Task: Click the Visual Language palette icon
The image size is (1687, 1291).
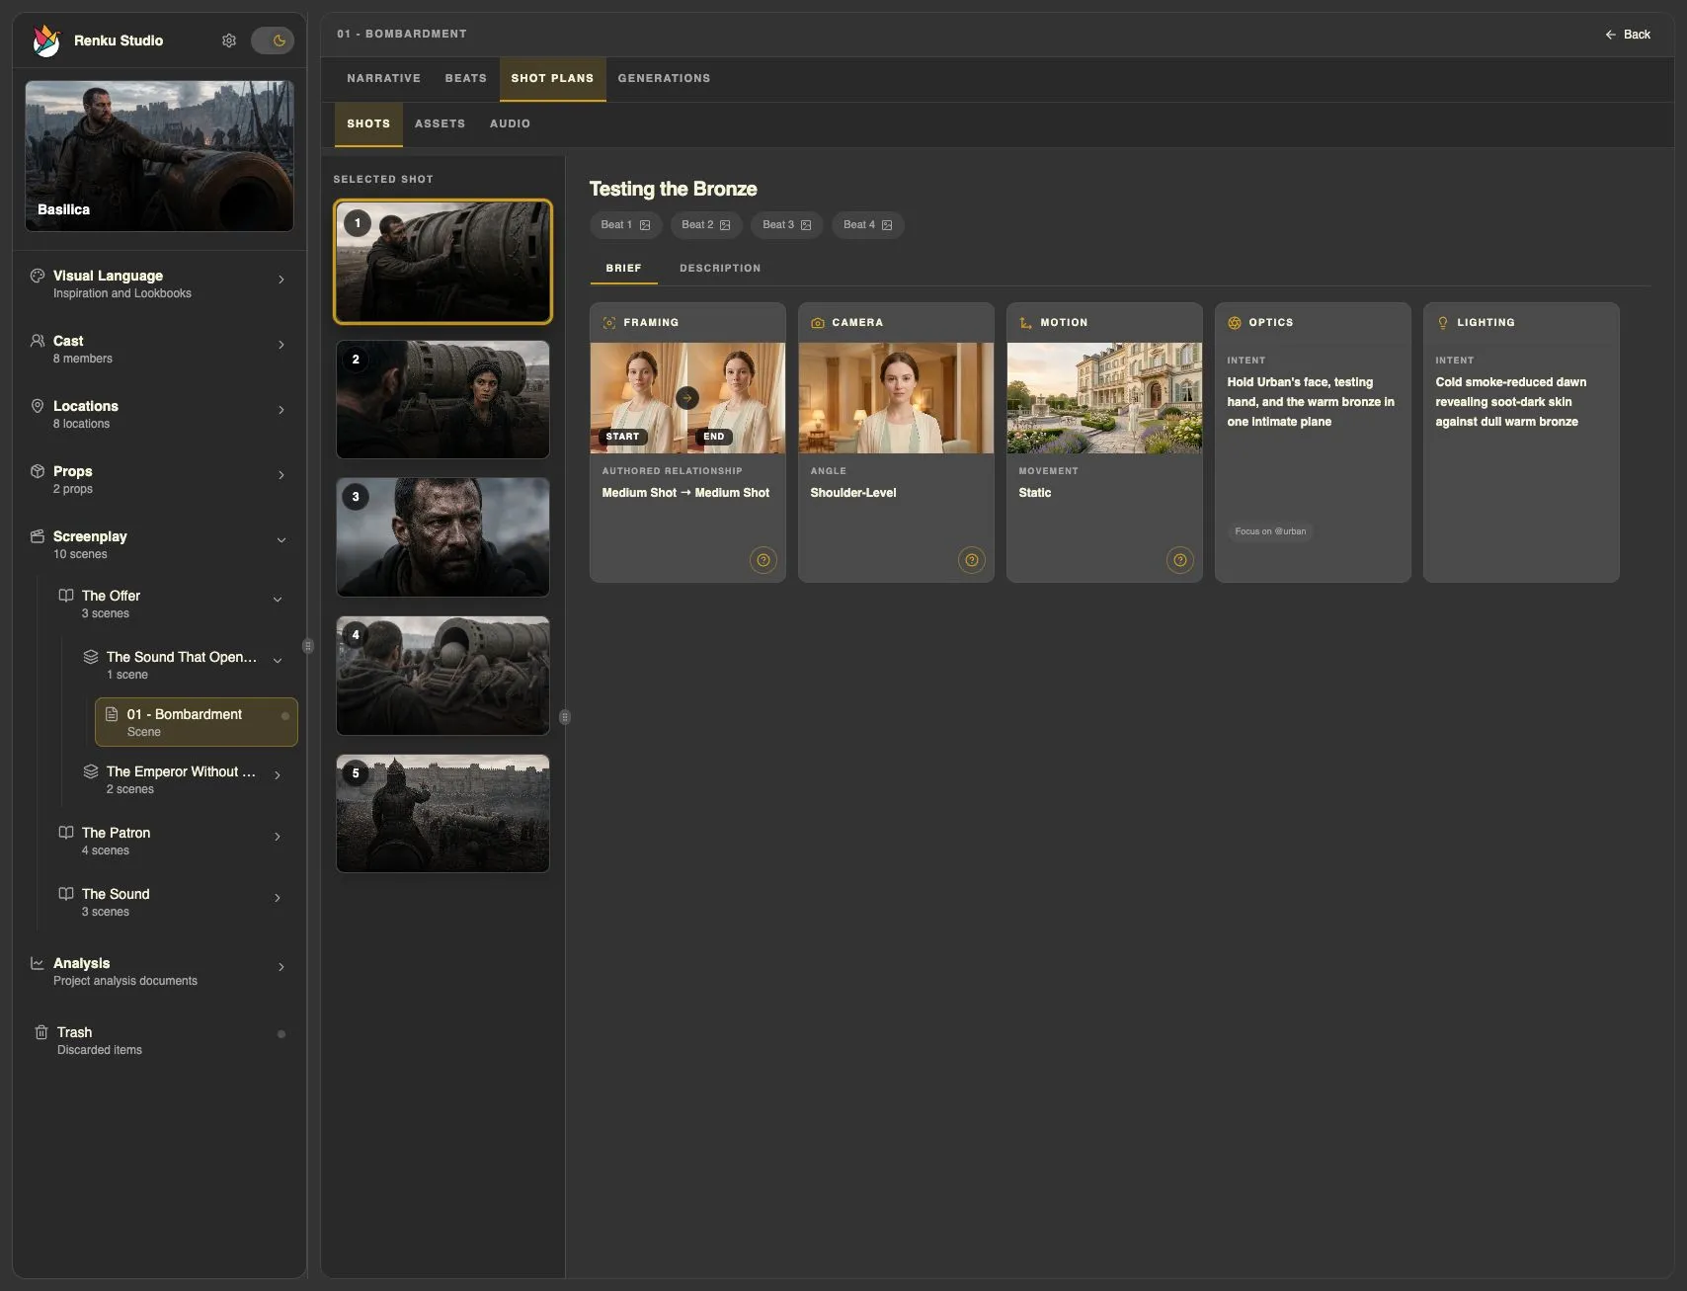Action: click(38, 276)
